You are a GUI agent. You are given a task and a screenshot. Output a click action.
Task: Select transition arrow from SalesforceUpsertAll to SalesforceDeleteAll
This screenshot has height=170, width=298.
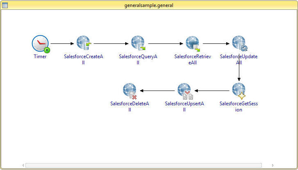click(157, 91)
